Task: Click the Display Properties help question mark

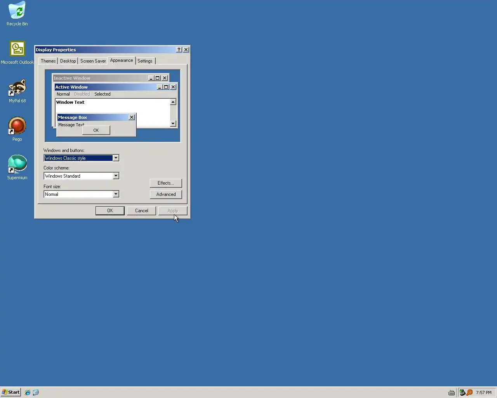Action: tap(179, 50)
